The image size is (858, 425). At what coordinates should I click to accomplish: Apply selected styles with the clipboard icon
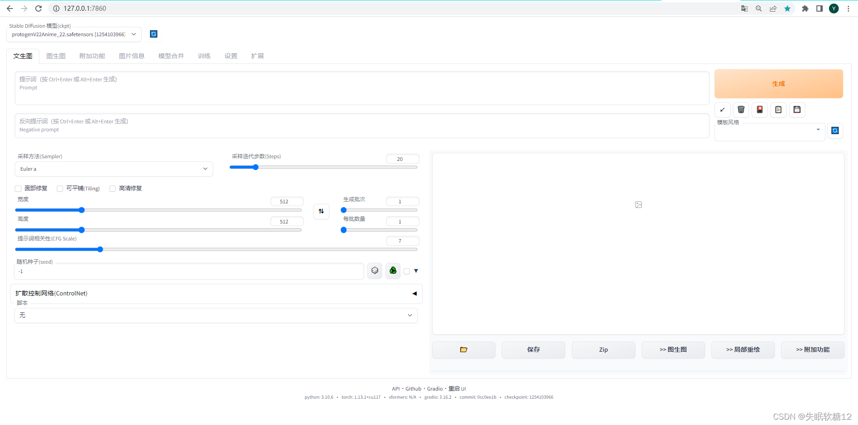pos(778,109)
